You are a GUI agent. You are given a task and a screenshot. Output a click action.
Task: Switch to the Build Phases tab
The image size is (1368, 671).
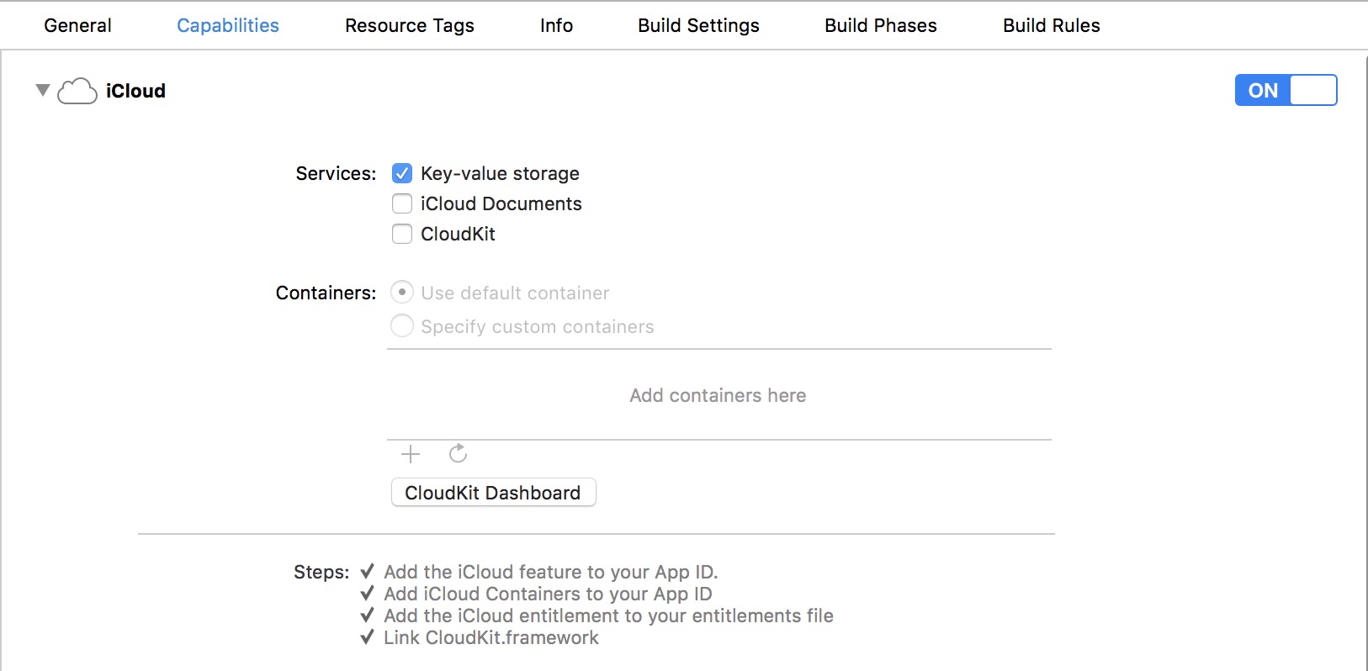pyautogui.click(x=881, y=25)
